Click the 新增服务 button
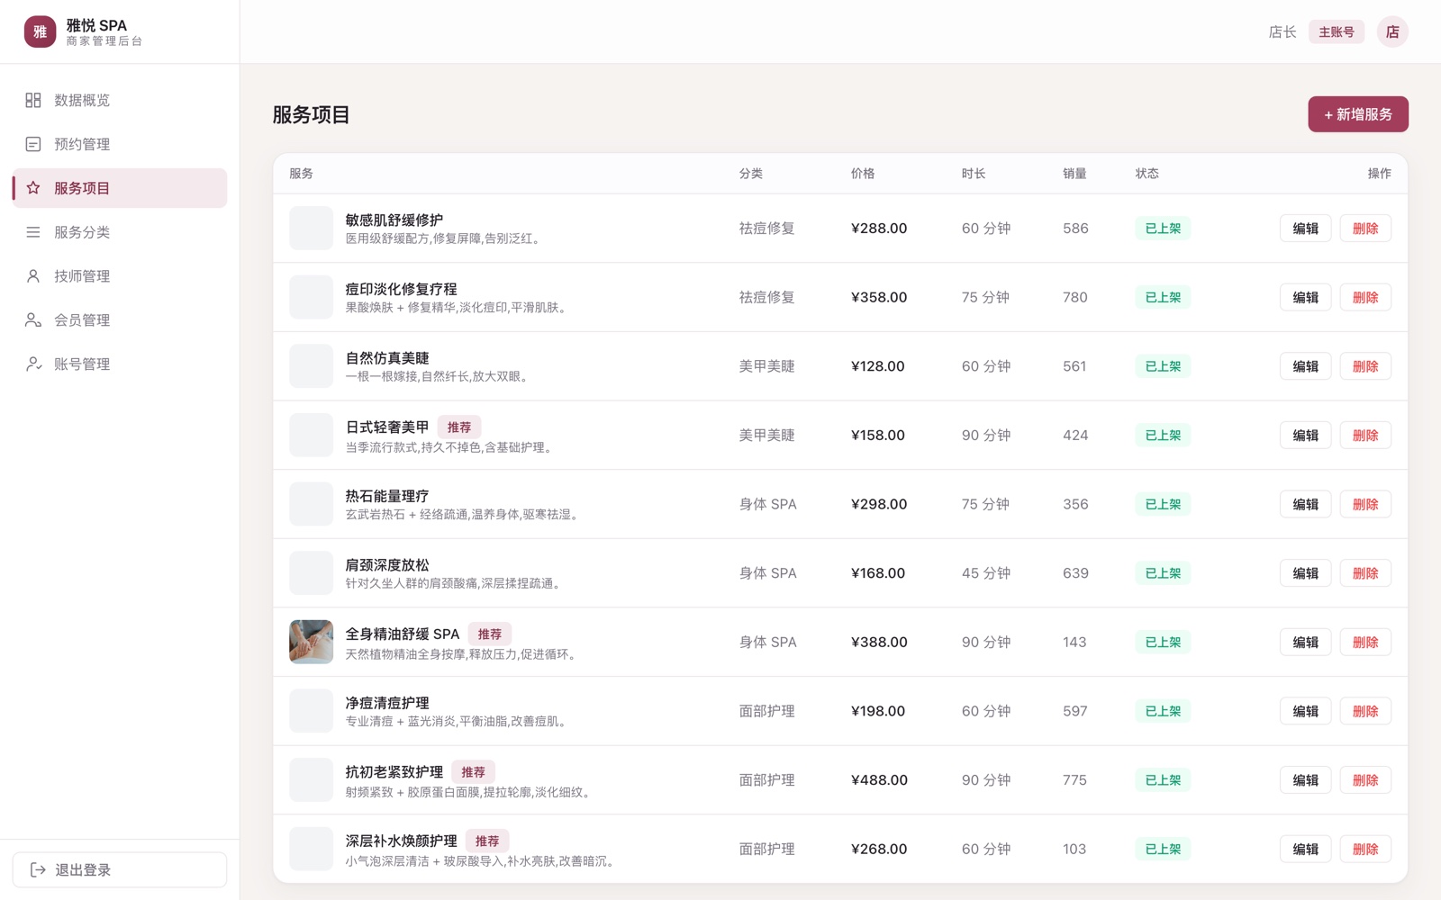Viewport: 1441px width, 900px height. coord(1358,114)
